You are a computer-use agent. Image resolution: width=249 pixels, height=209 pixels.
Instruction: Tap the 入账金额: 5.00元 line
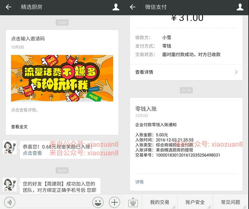coord(152,135)
